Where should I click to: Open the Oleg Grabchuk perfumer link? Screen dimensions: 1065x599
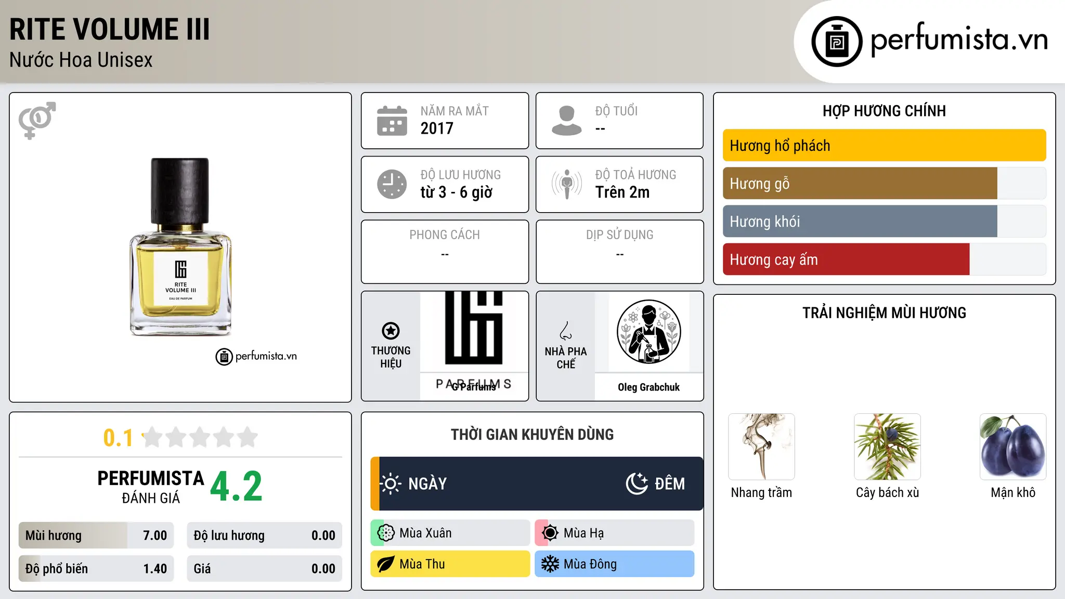pyautogui.click(x=648, y=387)
